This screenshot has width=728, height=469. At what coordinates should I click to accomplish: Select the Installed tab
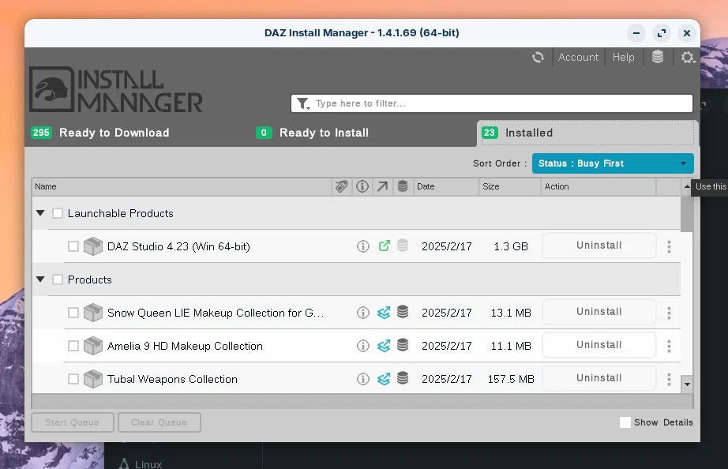[x=587, y=133]
